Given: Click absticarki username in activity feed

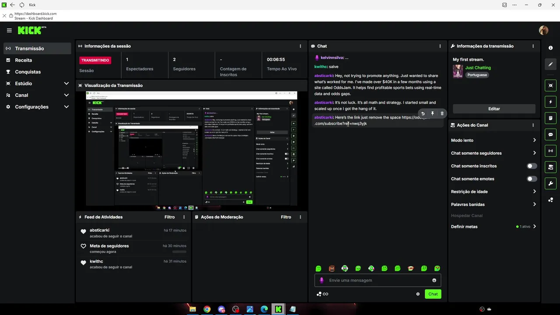Looking at the screenshot, I should [x=99, y=230].
